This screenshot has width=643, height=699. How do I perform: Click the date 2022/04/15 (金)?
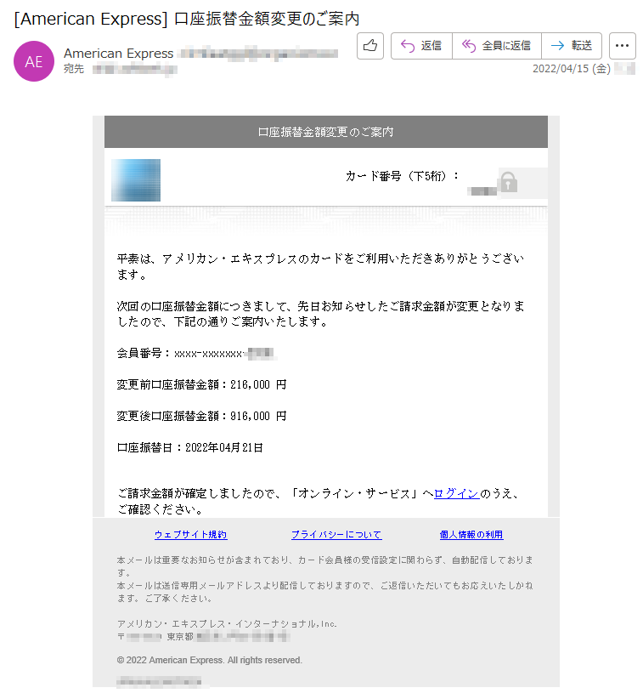[572, 69]
